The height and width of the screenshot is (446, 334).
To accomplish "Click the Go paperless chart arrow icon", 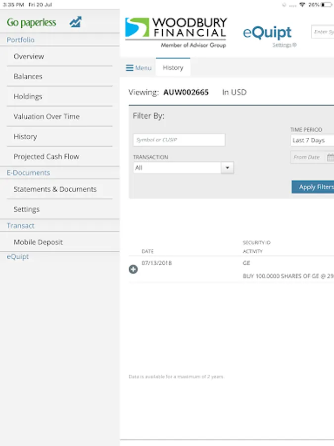I will tap(76, 22).
